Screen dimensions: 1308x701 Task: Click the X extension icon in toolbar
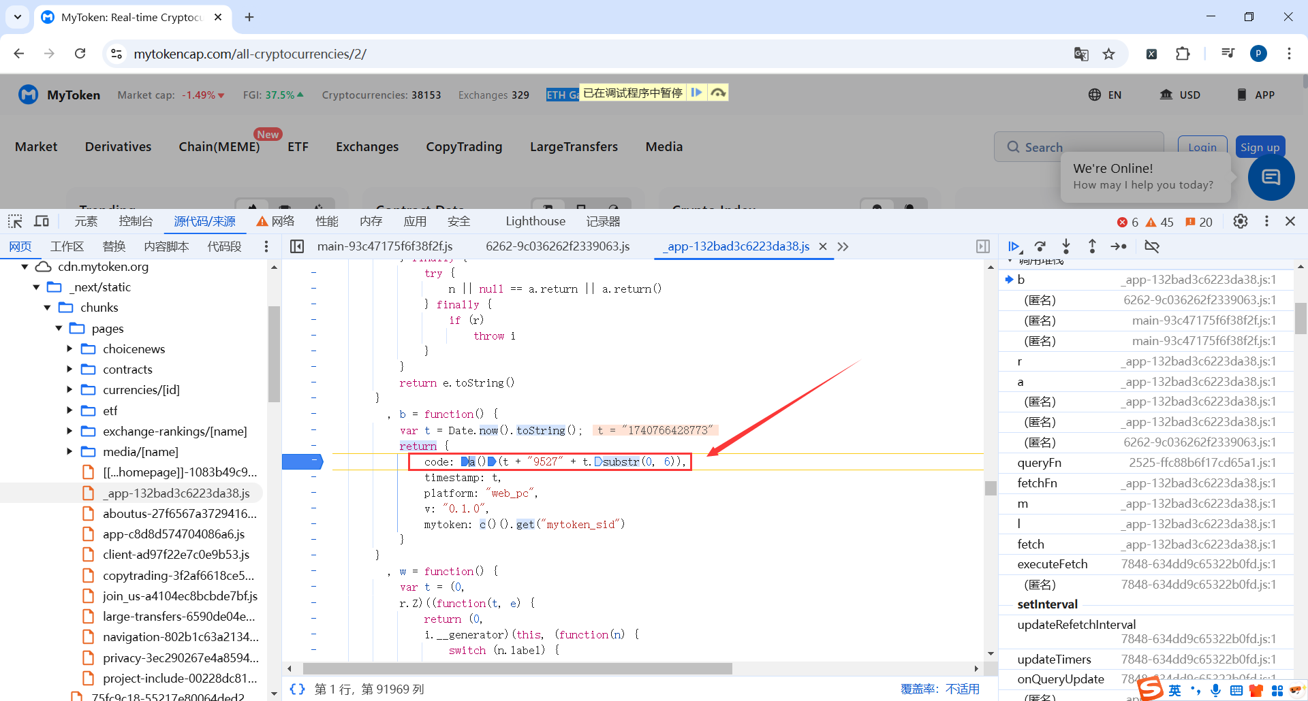click(x=1151, y=54)
